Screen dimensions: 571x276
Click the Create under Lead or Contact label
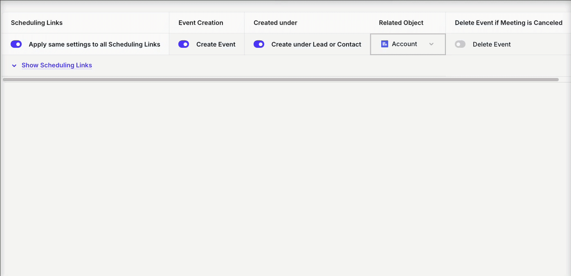[x=316, y=45]
